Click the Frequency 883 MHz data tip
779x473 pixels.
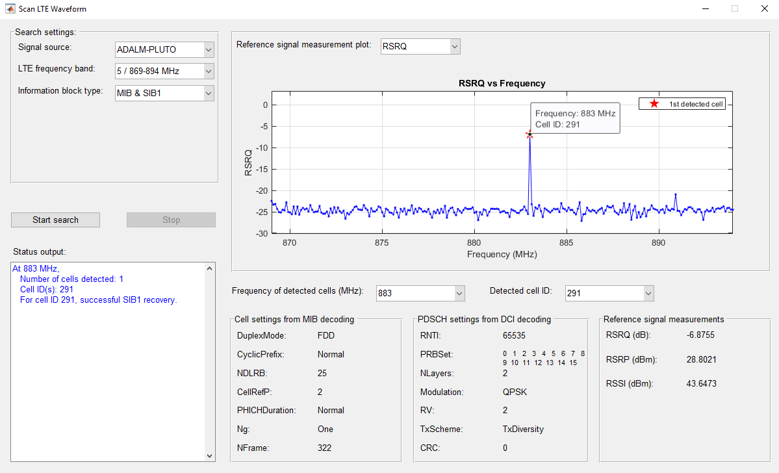click(575, 119)
